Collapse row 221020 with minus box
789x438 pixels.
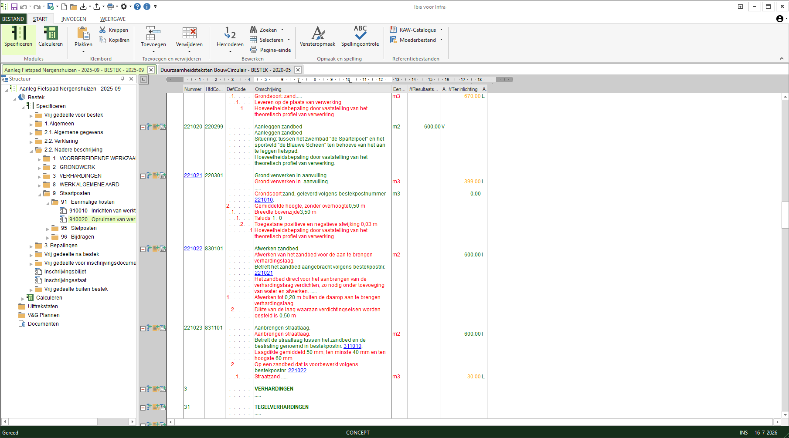pos(143,128)
